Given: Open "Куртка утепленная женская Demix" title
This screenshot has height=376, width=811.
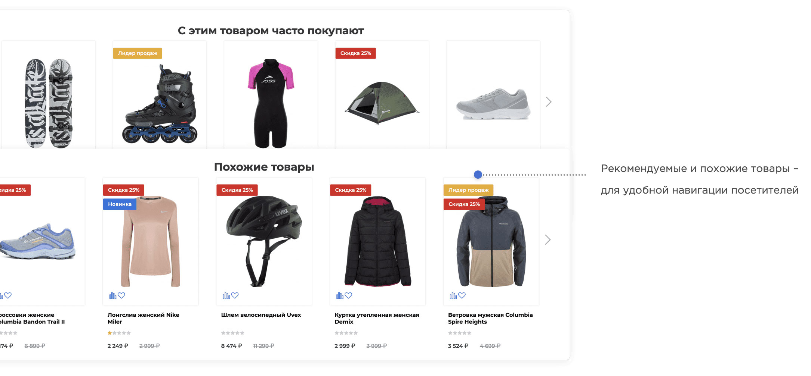Looking at the screenshot, I should click(377, 318).
